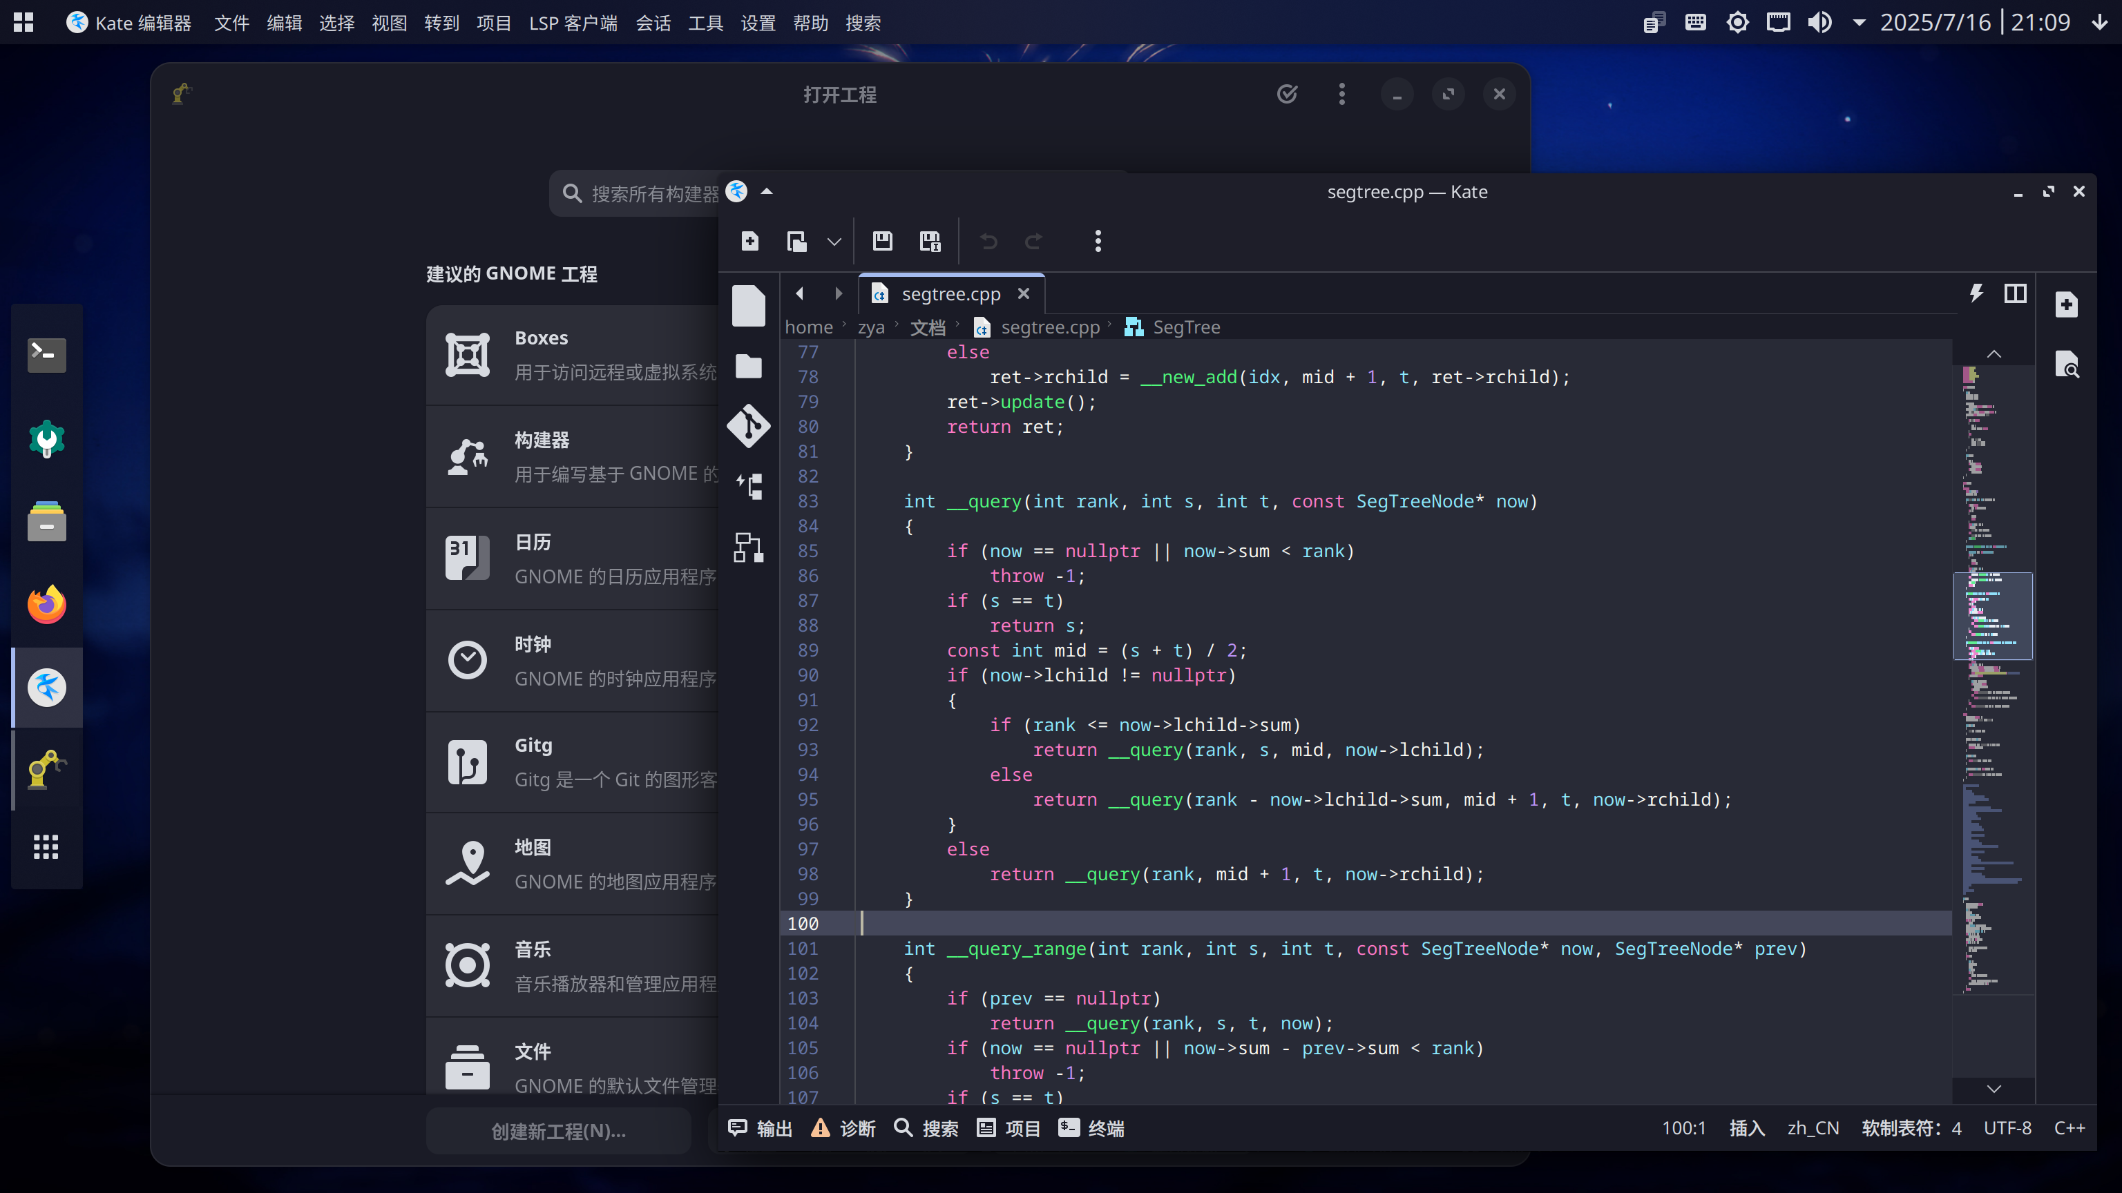Click the 创建新工程(N)... button

[x=559, y=1132]
